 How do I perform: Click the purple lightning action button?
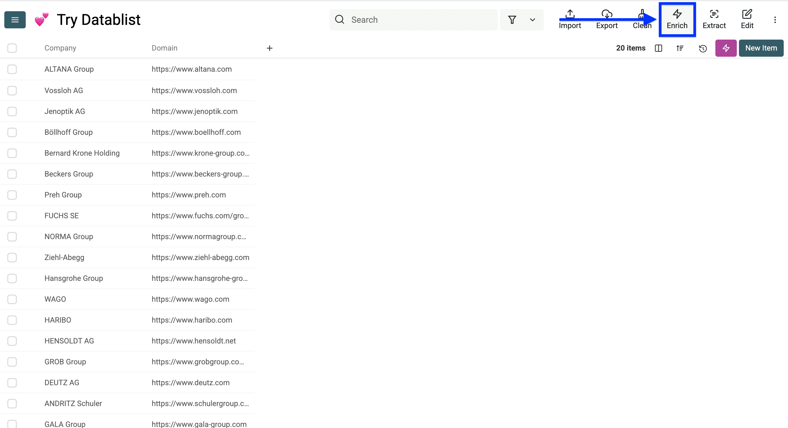726,48
